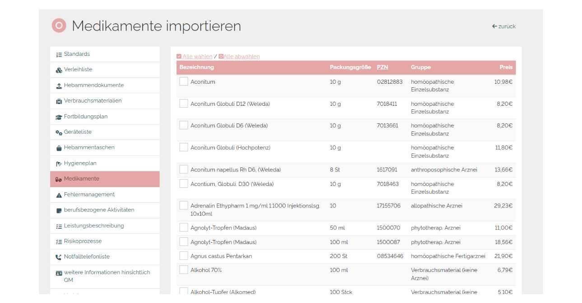Go back using the 'zurück' link
The image size is (582, 303).
(x=504, y=26)
